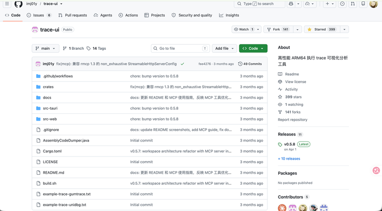Open the Actions tab
Screen dimensions: 382x211
coord(128,15)
